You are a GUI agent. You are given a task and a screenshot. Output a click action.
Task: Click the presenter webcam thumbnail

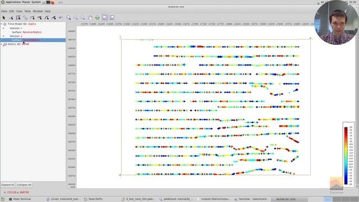(336, 22)
